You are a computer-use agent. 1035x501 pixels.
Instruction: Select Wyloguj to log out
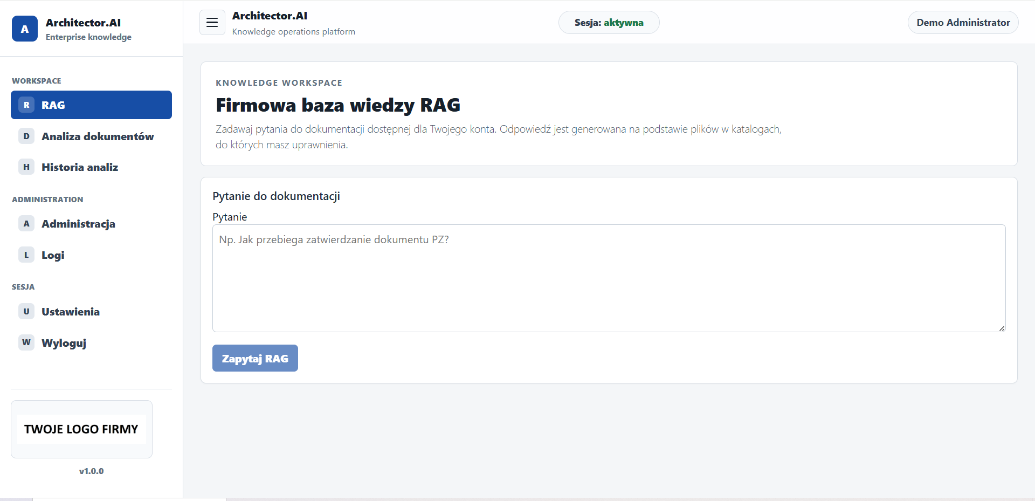(91, 343)
